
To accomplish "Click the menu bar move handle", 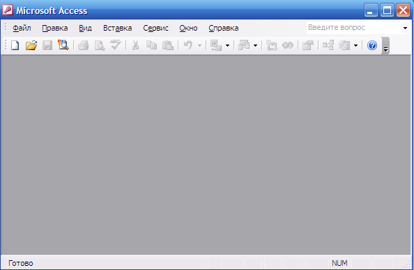I will (x=6, y=28).
